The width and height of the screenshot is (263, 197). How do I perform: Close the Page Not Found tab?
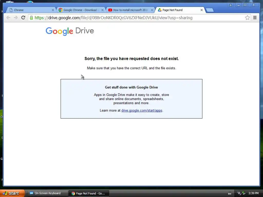(202, 10)
